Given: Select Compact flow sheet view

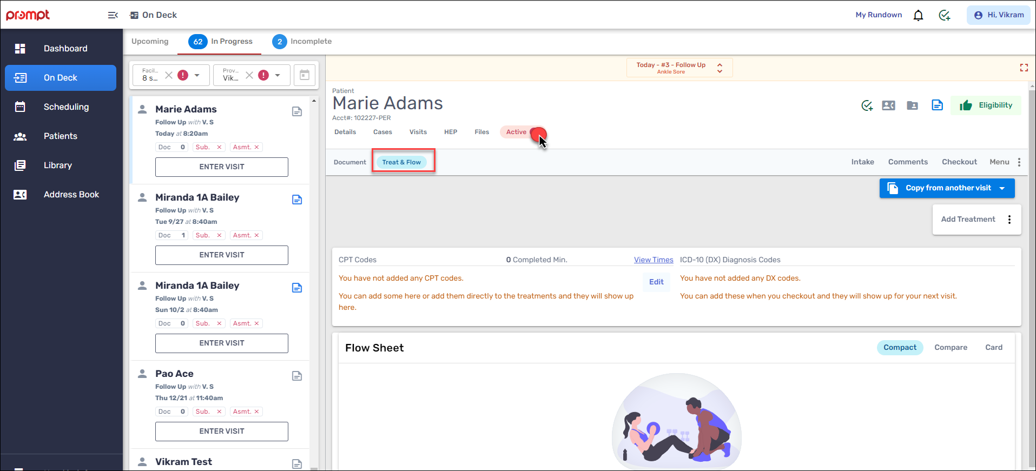Looking at the screenshot, I should [900, 348].
